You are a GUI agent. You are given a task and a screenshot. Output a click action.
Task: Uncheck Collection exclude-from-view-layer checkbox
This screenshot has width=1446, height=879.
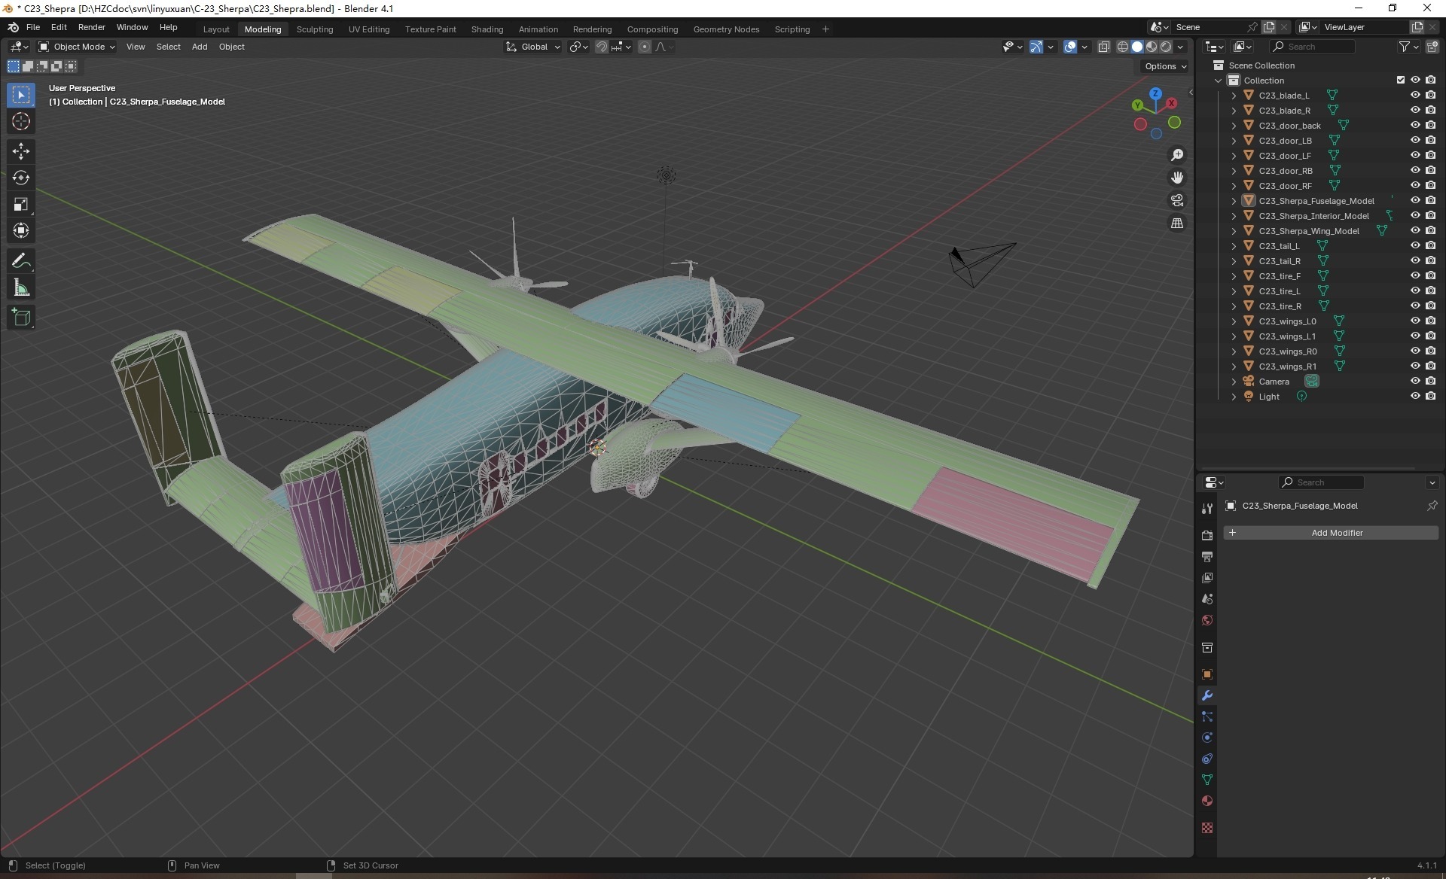pyautogui.click(x=1400, y=81)
